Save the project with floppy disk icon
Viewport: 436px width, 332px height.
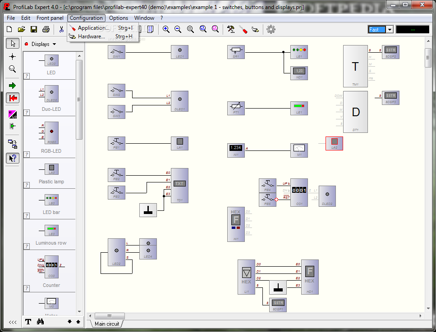[34, 29]
